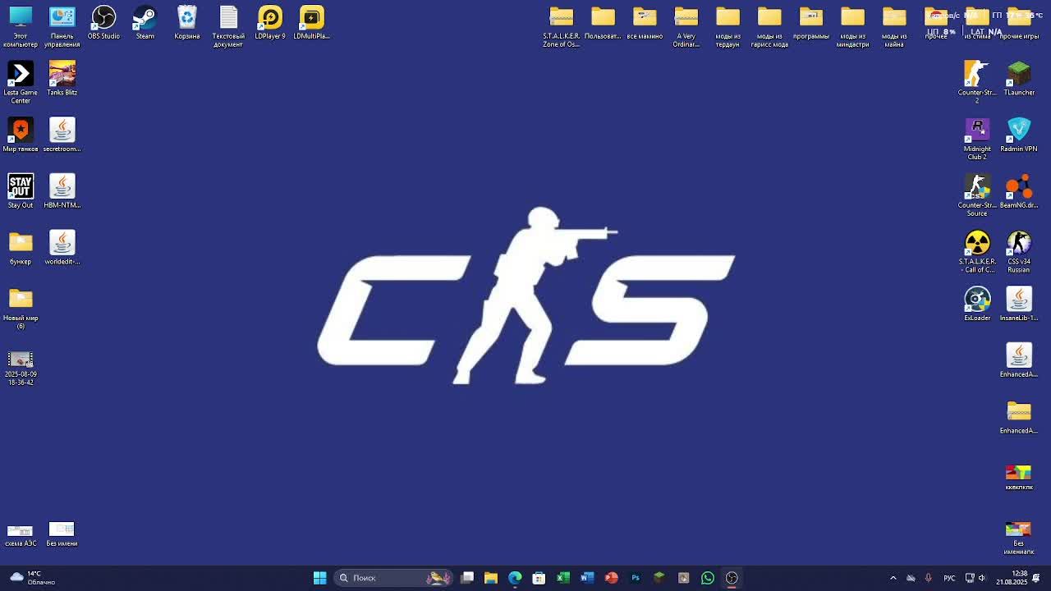Image resolution: width=1051 pixels, height=591 pixels.
Task: Launch Word from the taskbar
Action: (x=587, y=578)
